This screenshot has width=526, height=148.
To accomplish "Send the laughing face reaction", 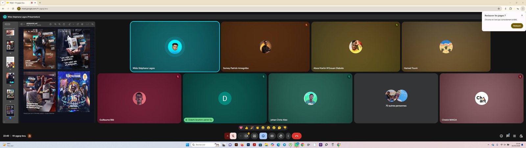I will (263, 128).
